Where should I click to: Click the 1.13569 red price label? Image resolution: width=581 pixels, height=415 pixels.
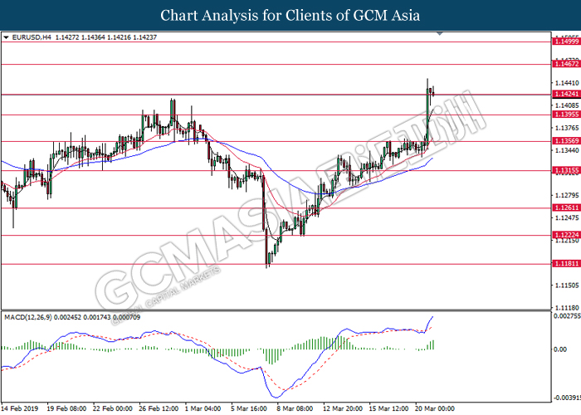(x=566, y=142)
